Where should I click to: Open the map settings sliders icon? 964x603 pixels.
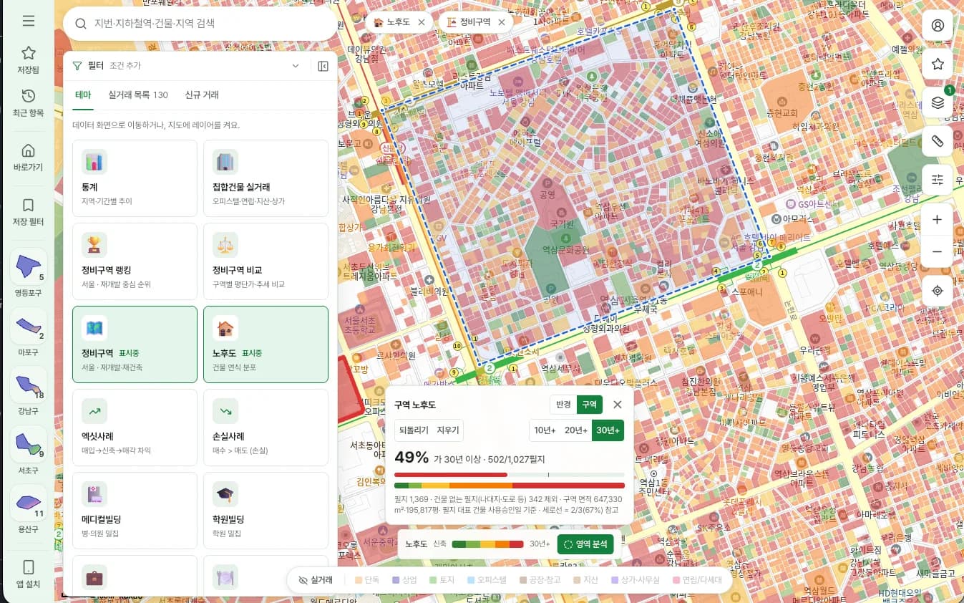click(938, 180)
